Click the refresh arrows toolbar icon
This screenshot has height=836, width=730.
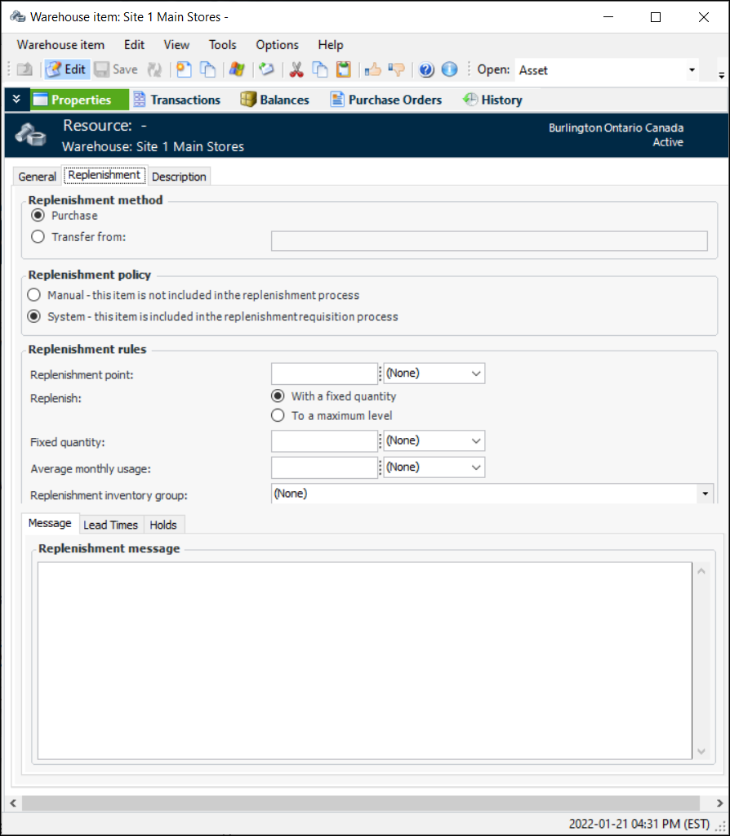tap(154, 69)
